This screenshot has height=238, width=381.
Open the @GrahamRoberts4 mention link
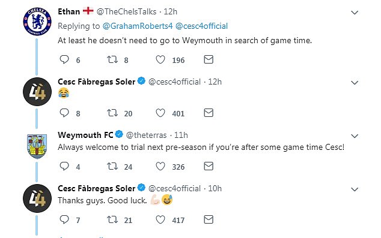tap(138, 26)
